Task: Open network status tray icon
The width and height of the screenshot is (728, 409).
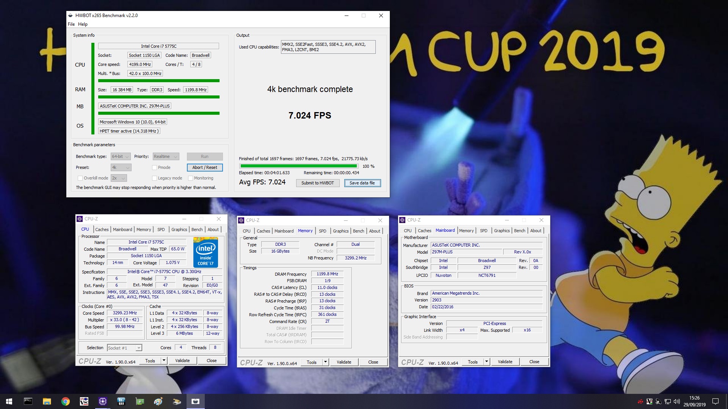Action: coord(668,401)
